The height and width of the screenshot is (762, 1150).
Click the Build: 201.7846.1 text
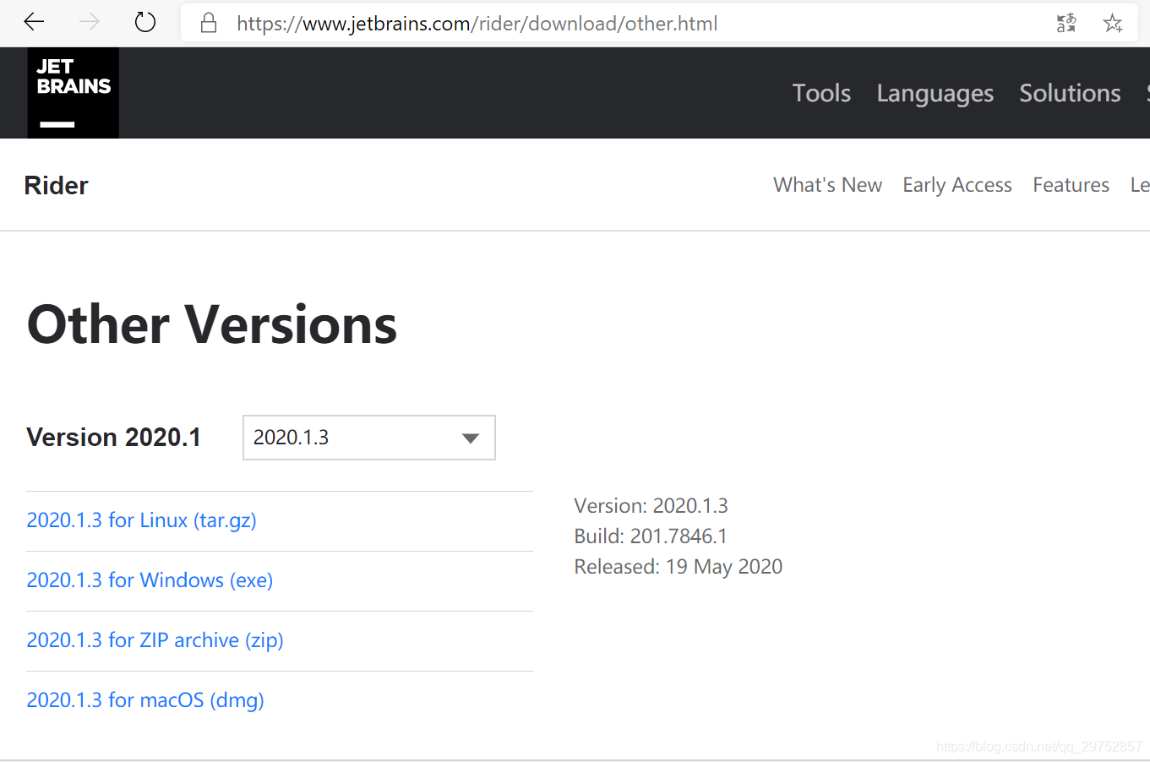(x=651, y=536)
